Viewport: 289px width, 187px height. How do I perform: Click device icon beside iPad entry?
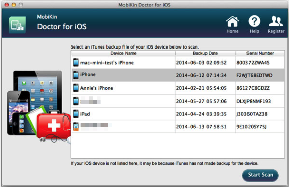click(76, 114)
